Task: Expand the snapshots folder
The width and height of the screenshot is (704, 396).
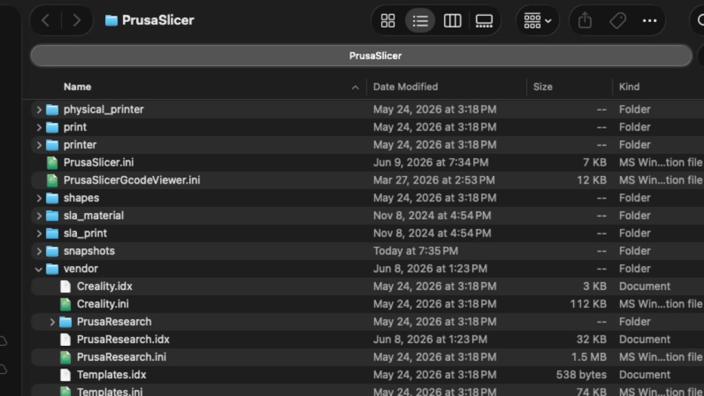Action: click(38, 251)
